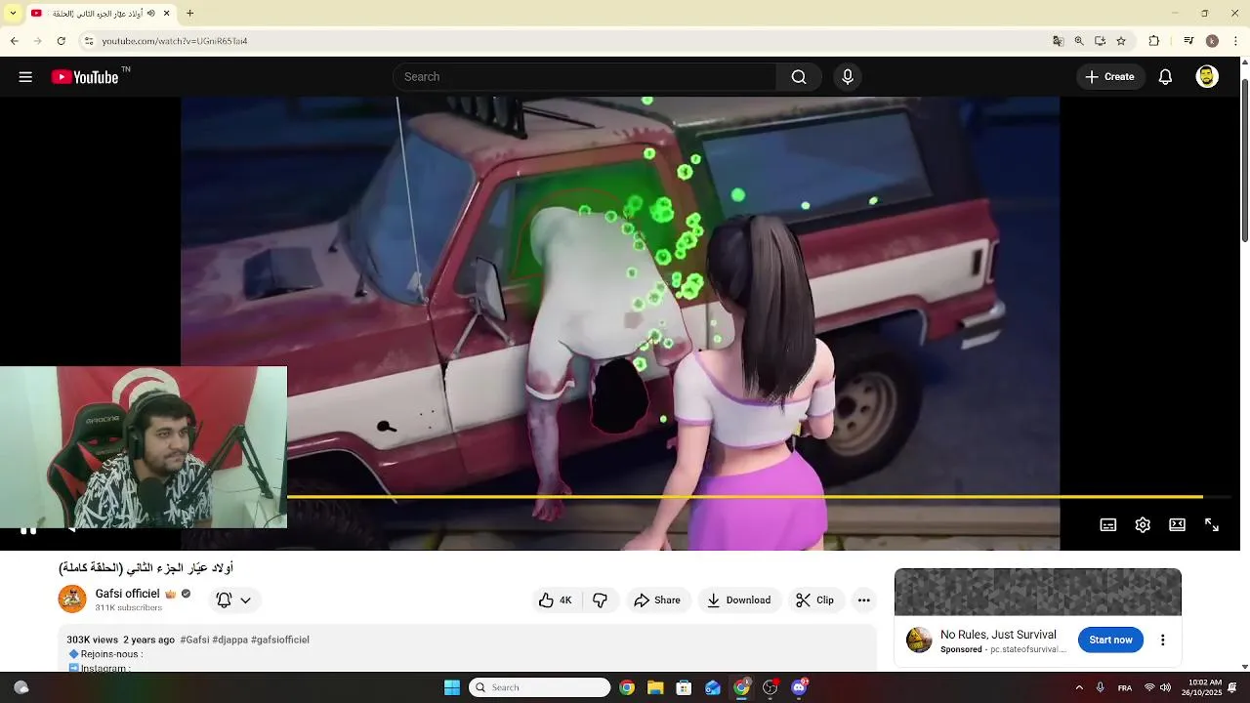Viewport: 1250px width, 703px height.
Task: Download the video
Action: tap(739, 600)
